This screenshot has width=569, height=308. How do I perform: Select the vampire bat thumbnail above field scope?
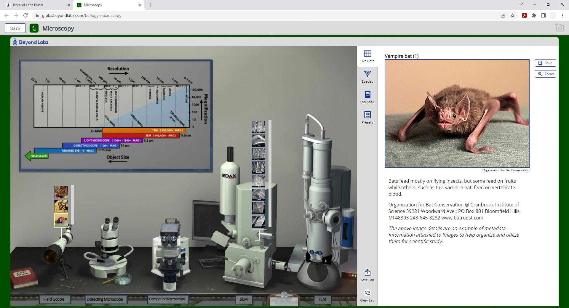click(x=61, y=220)
